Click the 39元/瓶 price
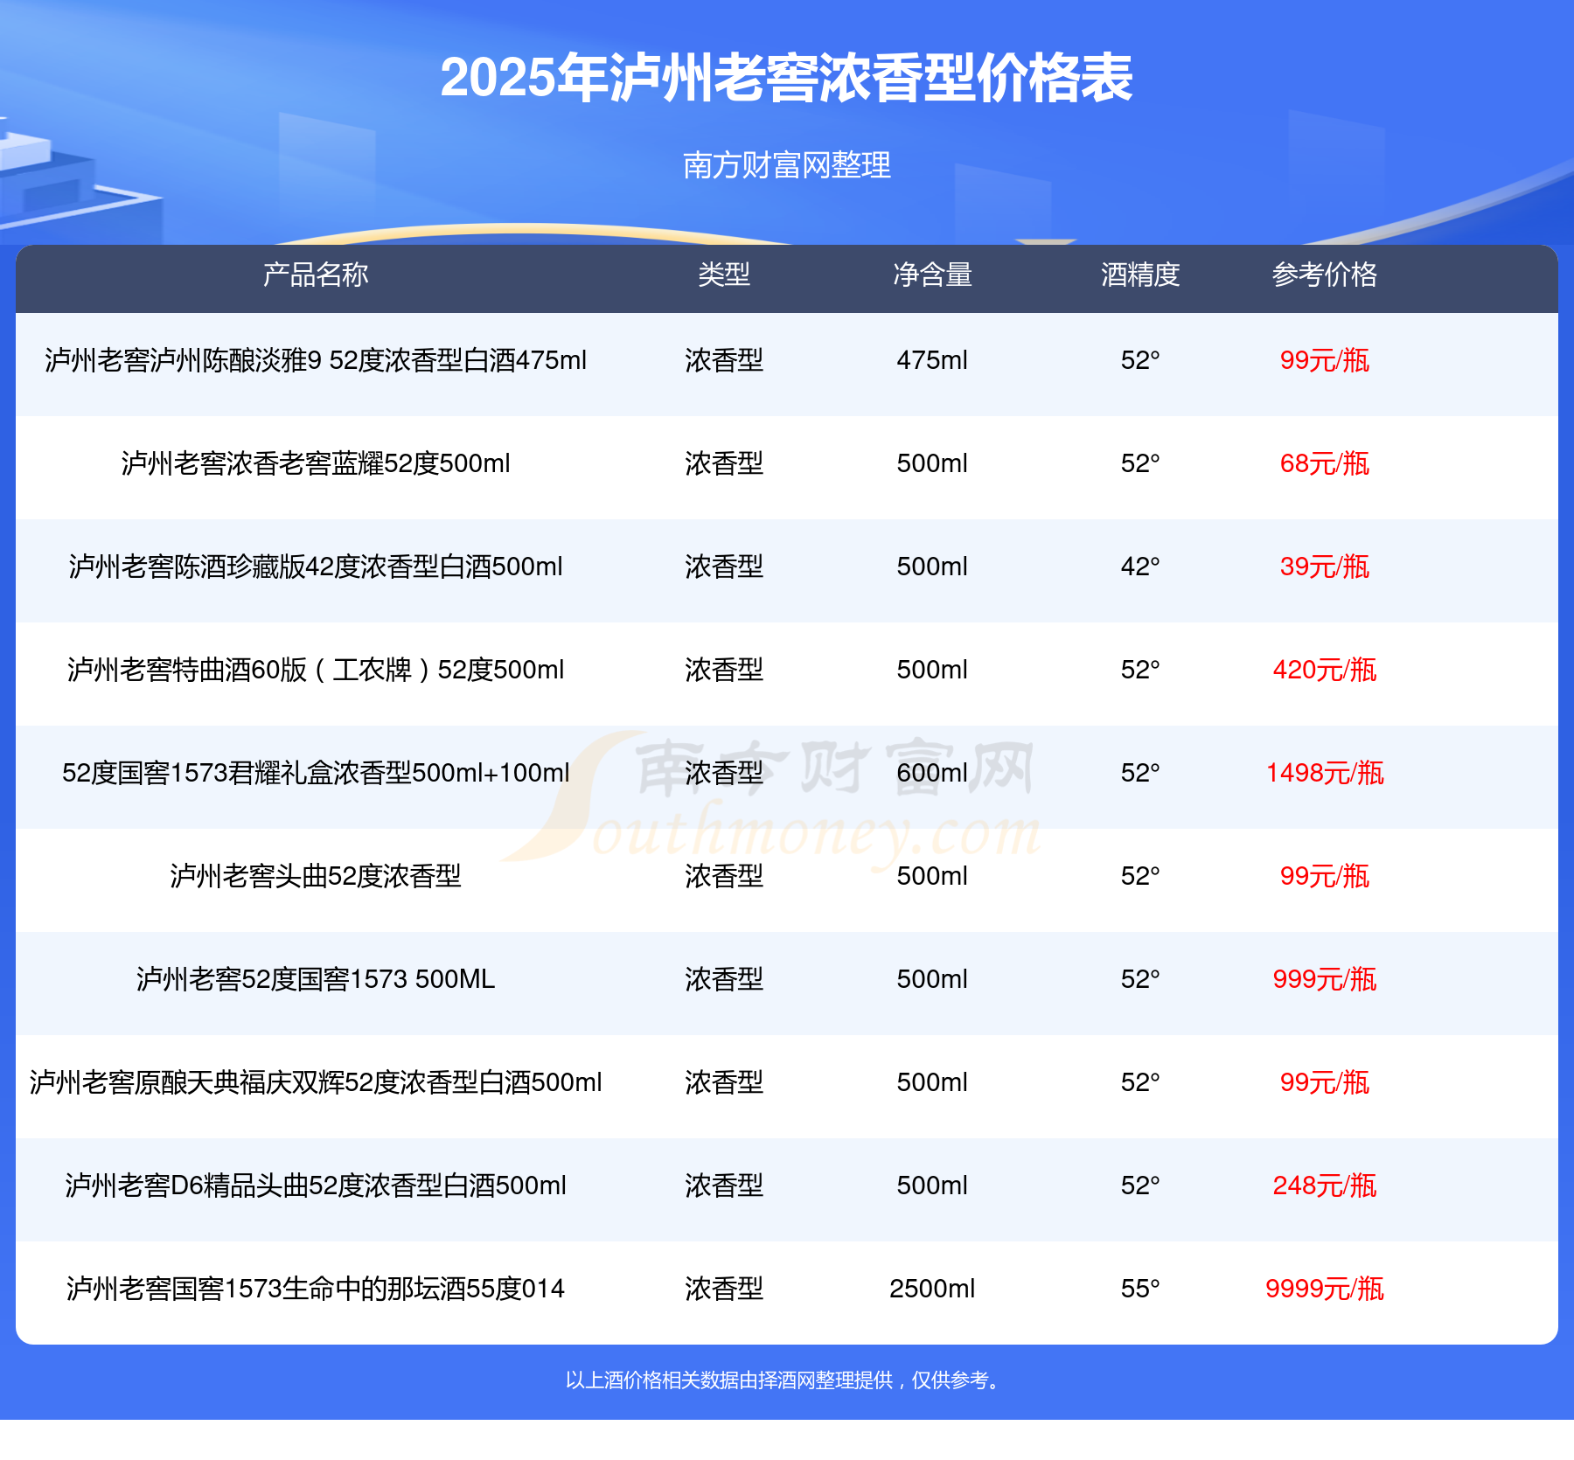The height and width of the screenshot is (1460, 1574). (x=1325, y=567)
